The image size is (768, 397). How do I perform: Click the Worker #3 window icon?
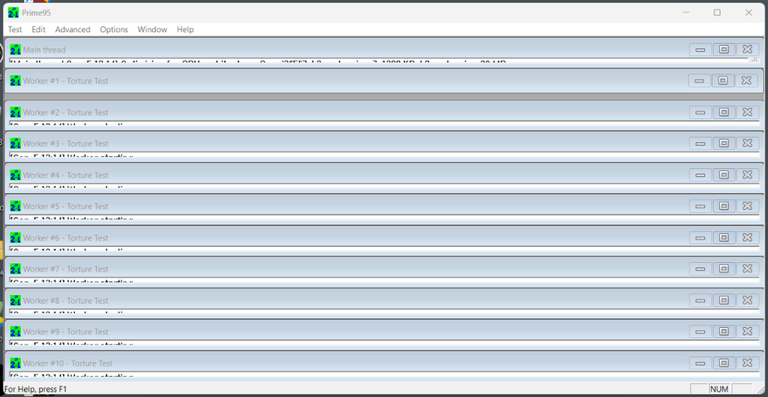point(15,143)
